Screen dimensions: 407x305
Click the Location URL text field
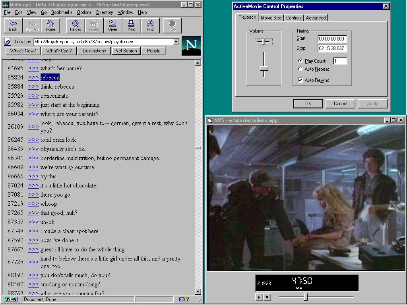click(104, 42)
